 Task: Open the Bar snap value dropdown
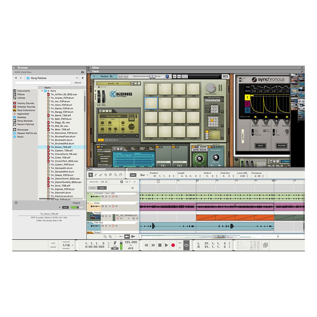(x=144, y=175)
